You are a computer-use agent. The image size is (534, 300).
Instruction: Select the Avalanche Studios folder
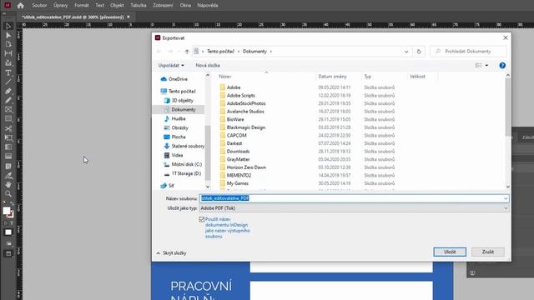pos(245,111)
